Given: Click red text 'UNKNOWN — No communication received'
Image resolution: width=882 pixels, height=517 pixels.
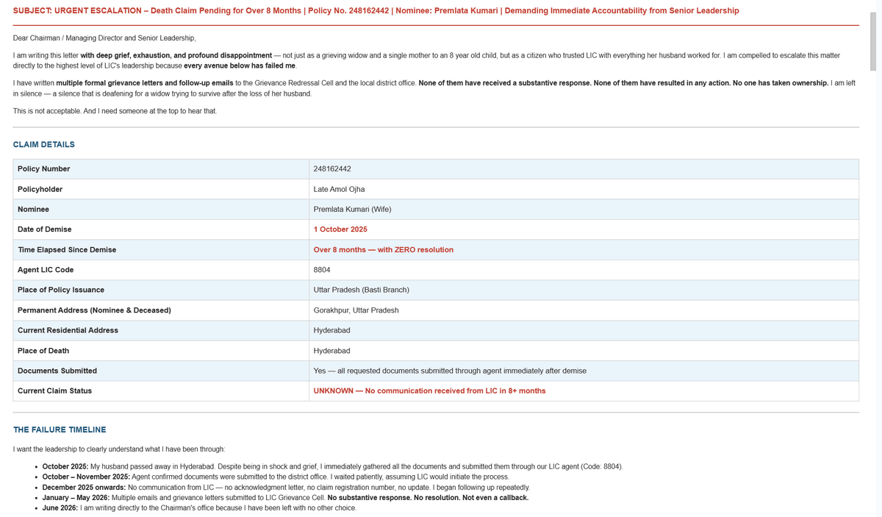Looking at the screenshot, I should [x=429, y=391].
